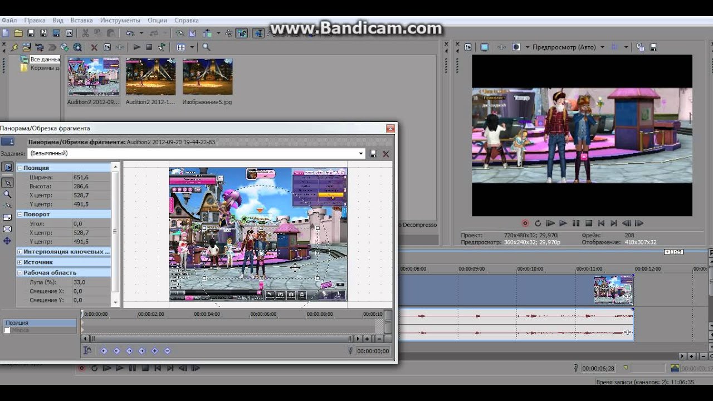Select the Zoom magnifier crop tool

point(7,194)
